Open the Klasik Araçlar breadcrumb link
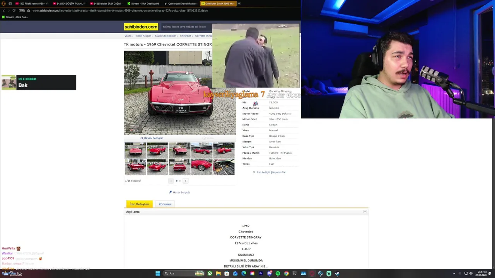 point(143,36)
